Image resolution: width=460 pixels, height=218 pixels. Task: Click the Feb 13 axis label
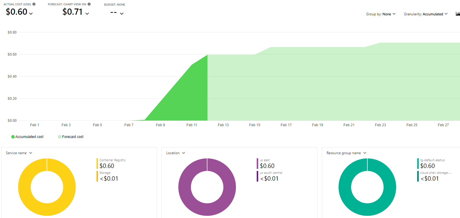point(223,125)
